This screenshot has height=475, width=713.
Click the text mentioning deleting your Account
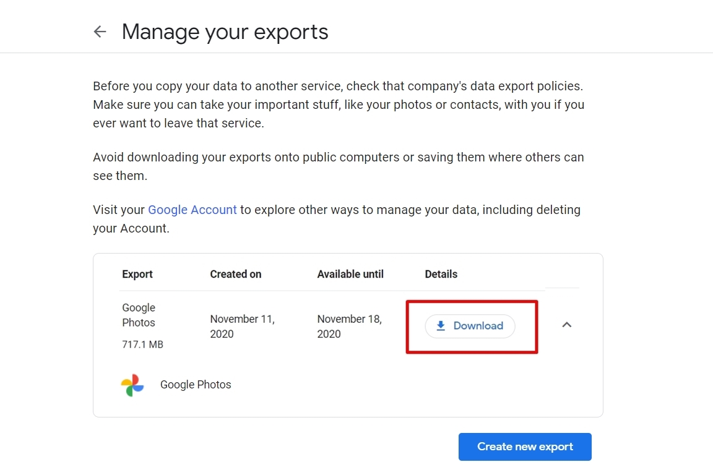(531, 210)
